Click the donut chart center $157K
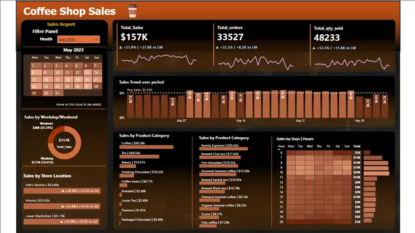 pos(64,140)
